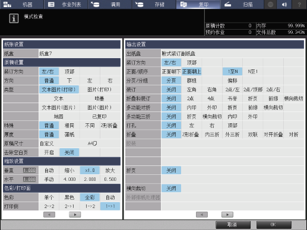Switch to the 调用 recall tab
Image resolution: width=307 pixels, height=230 pixels.
(110, 4)
